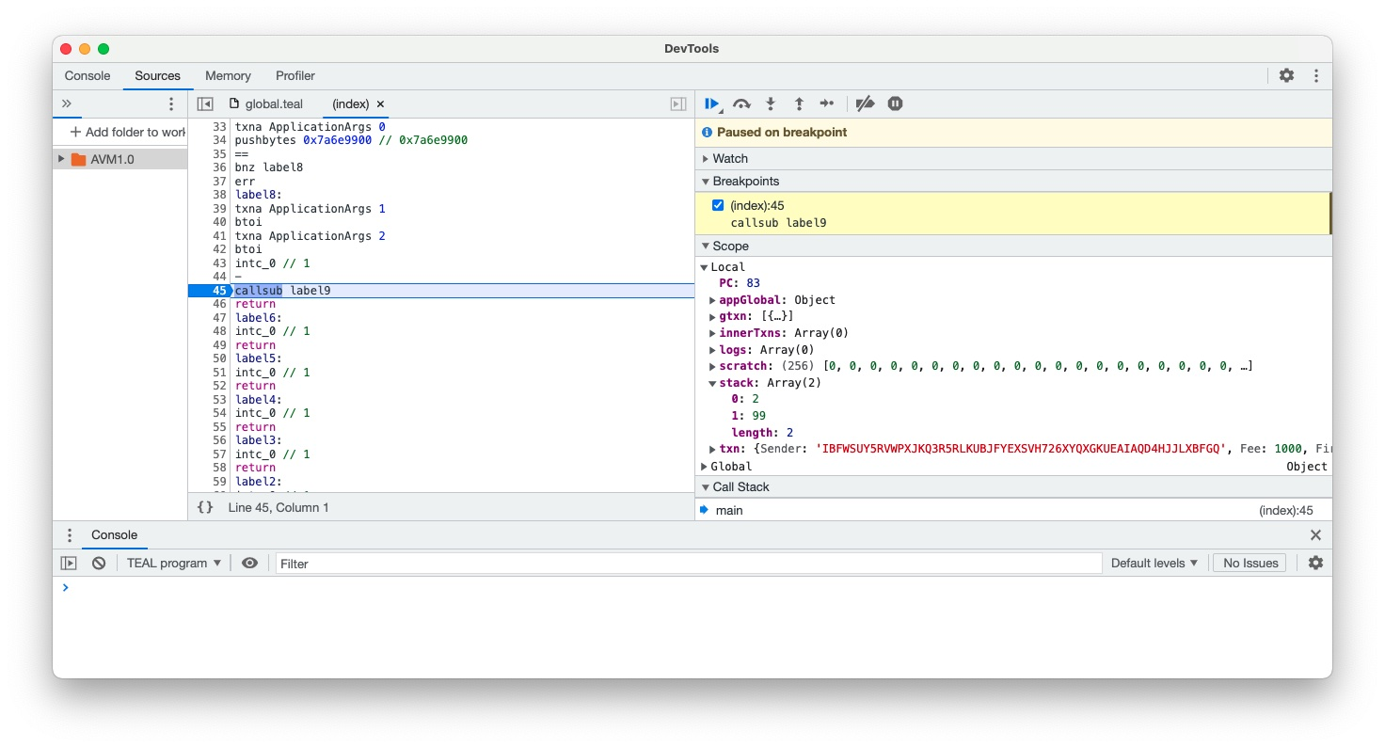The height and width of the screenshot is (748, 1385).
Task: Click the No Issues button
Action: coord(1250,563)
